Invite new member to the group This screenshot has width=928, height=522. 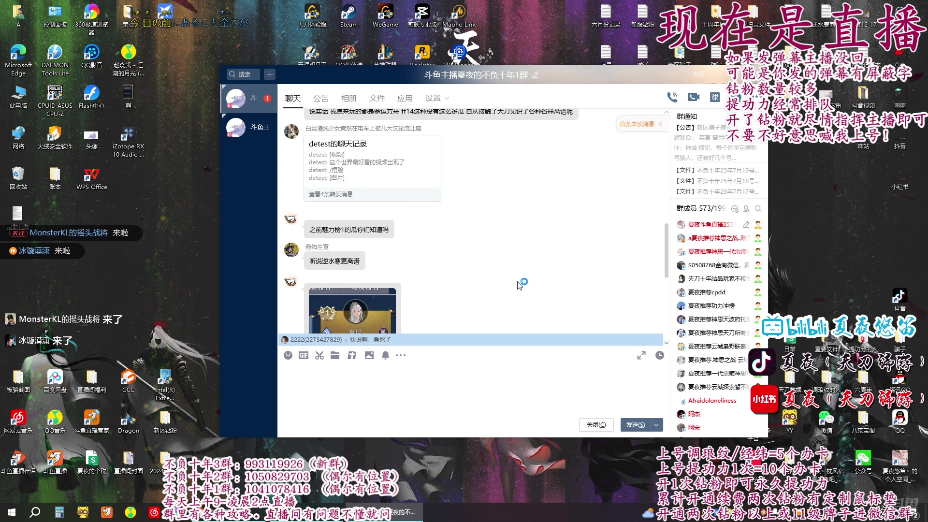pos(746,209)
